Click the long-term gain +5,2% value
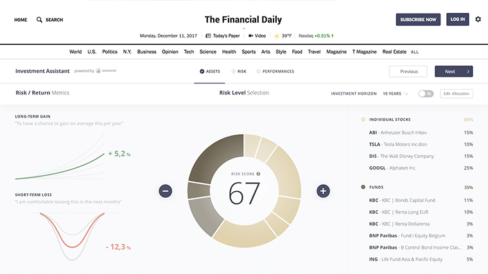Image resolution: width=488 pixels, height=274 pixels. click(119, 153)
